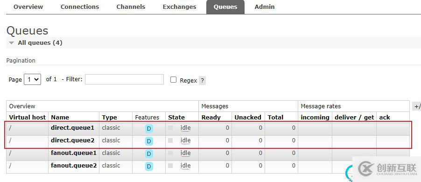Click the D durable badge for fanout.queue1
This screenshot has height=182, width=421.
click(149, 154)
